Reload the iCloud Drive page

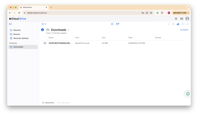point(19,13)
